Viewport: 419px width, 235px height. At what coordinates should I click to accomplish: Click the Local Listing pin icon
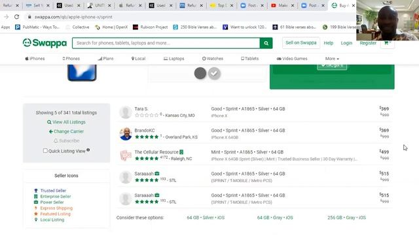pyautogui.click(x=36, y=219)
